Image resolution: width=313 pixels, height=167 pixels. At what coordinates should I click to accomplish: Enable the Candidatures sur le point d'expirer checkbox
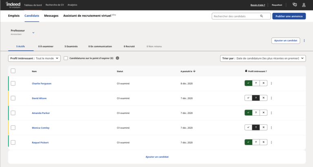[x=66, y=58]
